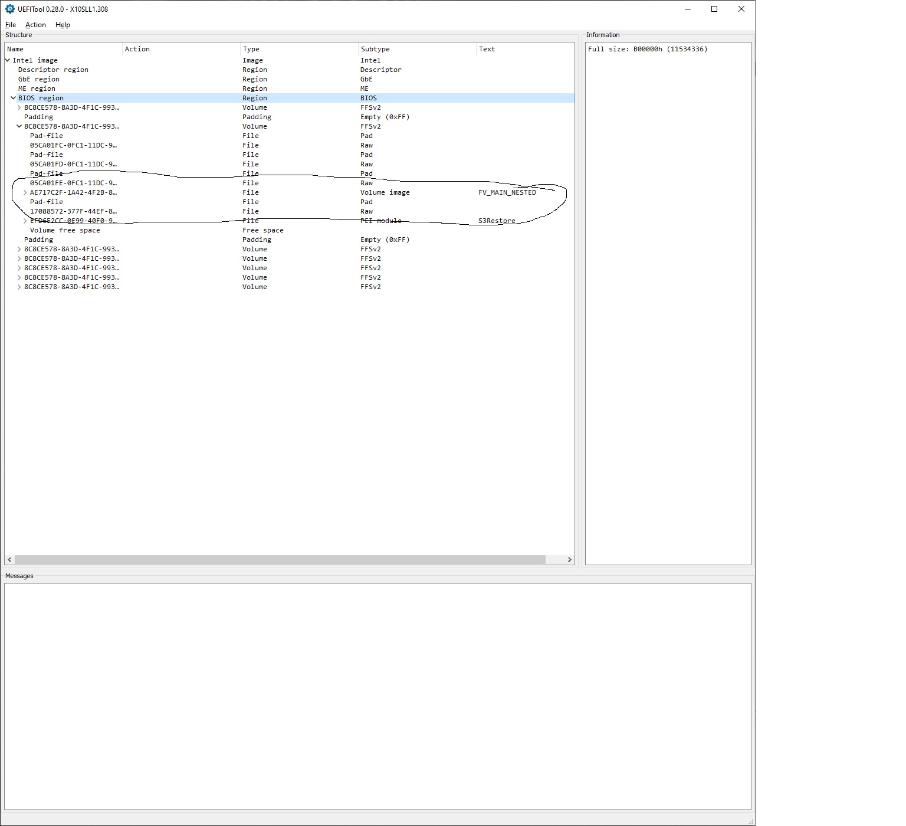Maximize the UEFITool window
Screen dimensions: 906x826
(714, 9)
